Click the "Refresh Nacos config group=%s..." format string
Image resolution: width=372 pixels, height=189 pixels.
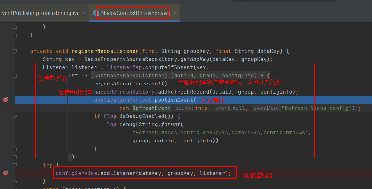(x=220, y=133)
